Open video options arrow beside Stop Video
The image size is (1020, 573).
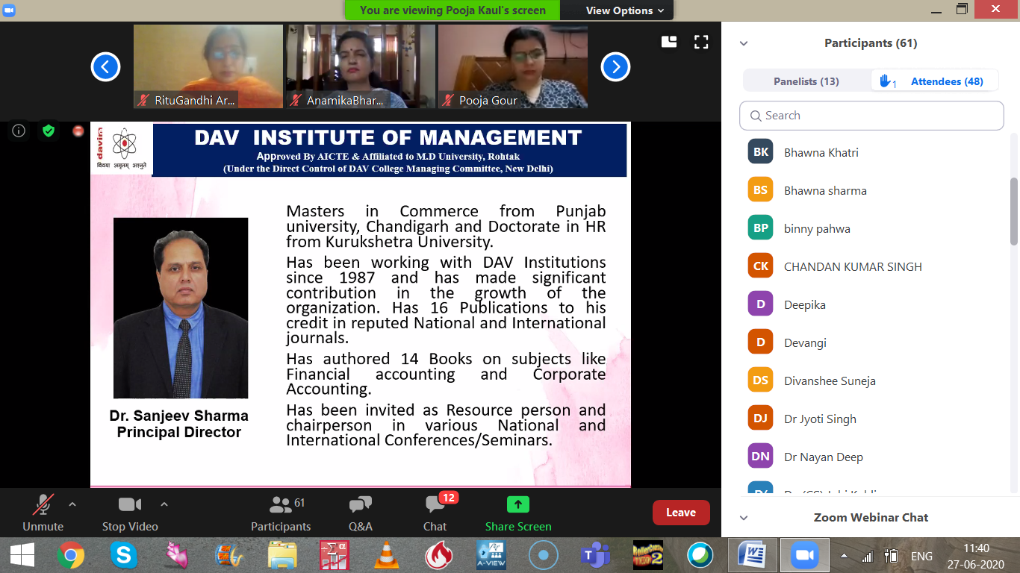[x=164, y=504]
